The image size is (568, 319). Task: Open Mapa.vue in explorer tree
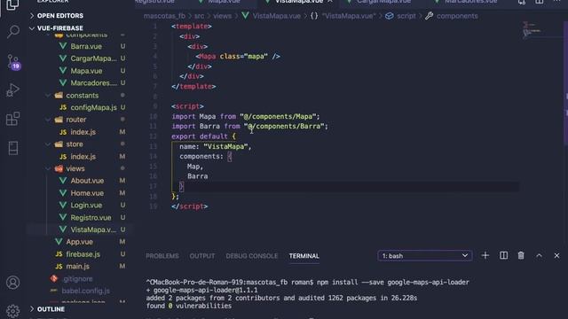coord(86,71)
